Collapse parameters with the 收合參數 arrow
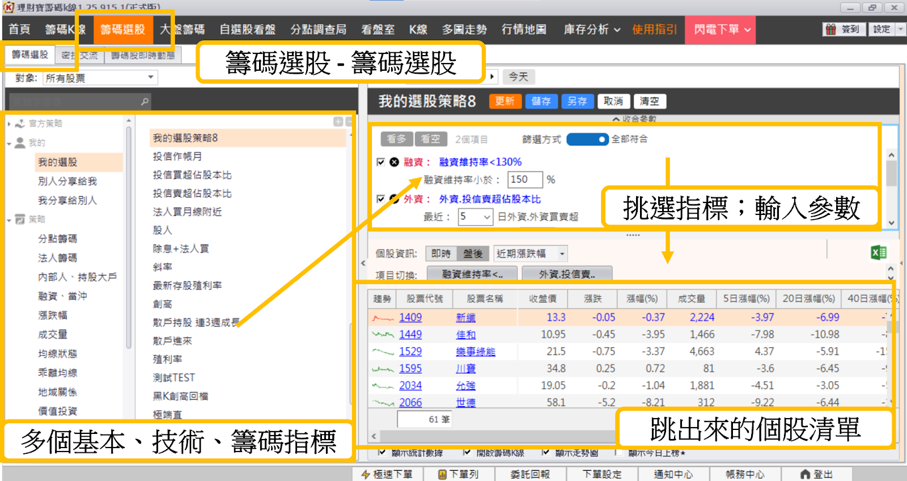 (x=616, y=119)
